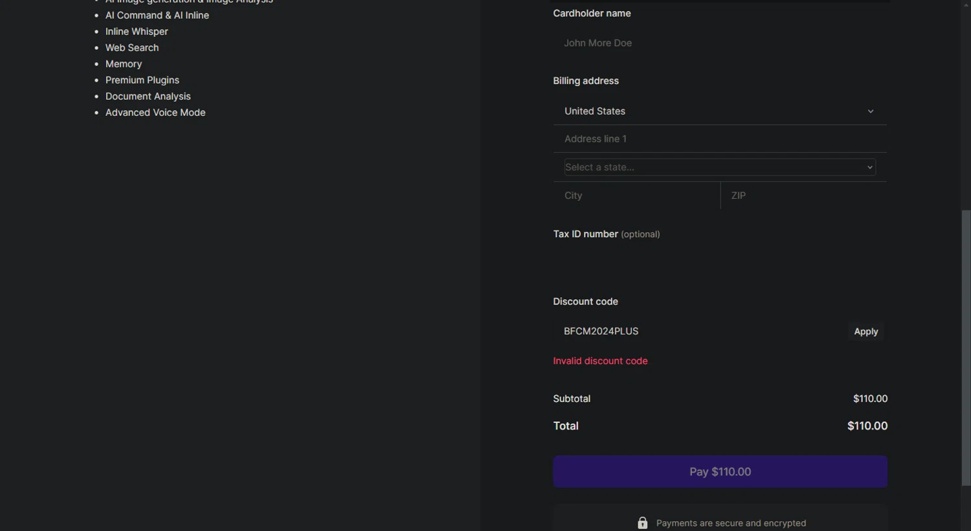Click the Document Analysis feature item
Image resolution: width=971 pixels, height=531 pixels.
[148, 96]
